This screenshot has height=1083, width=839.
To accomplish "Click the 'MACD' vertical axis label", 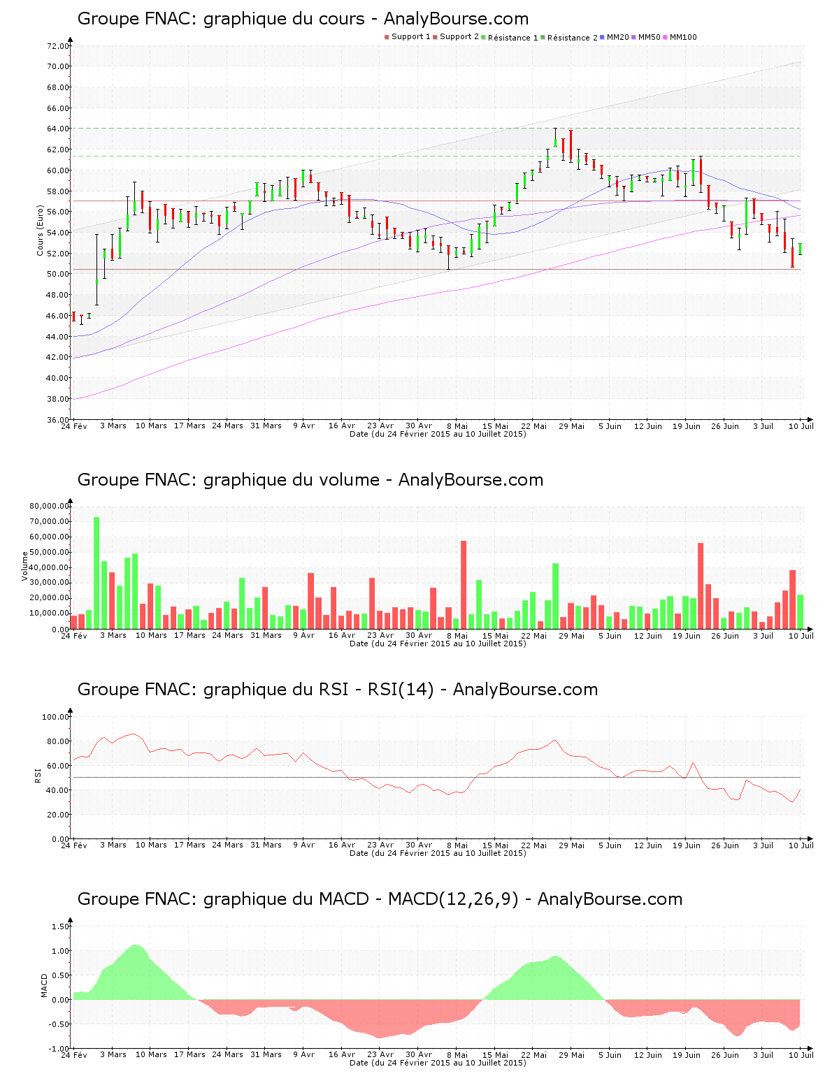I will (45, 985).
